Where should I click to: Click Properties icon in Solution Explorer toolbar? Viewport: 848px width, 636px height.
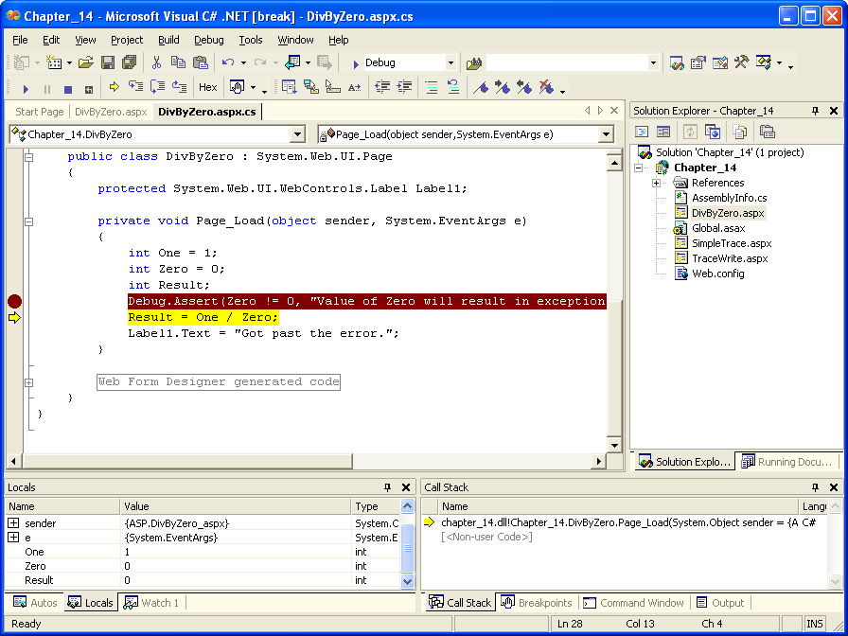(x=768, y=132)
